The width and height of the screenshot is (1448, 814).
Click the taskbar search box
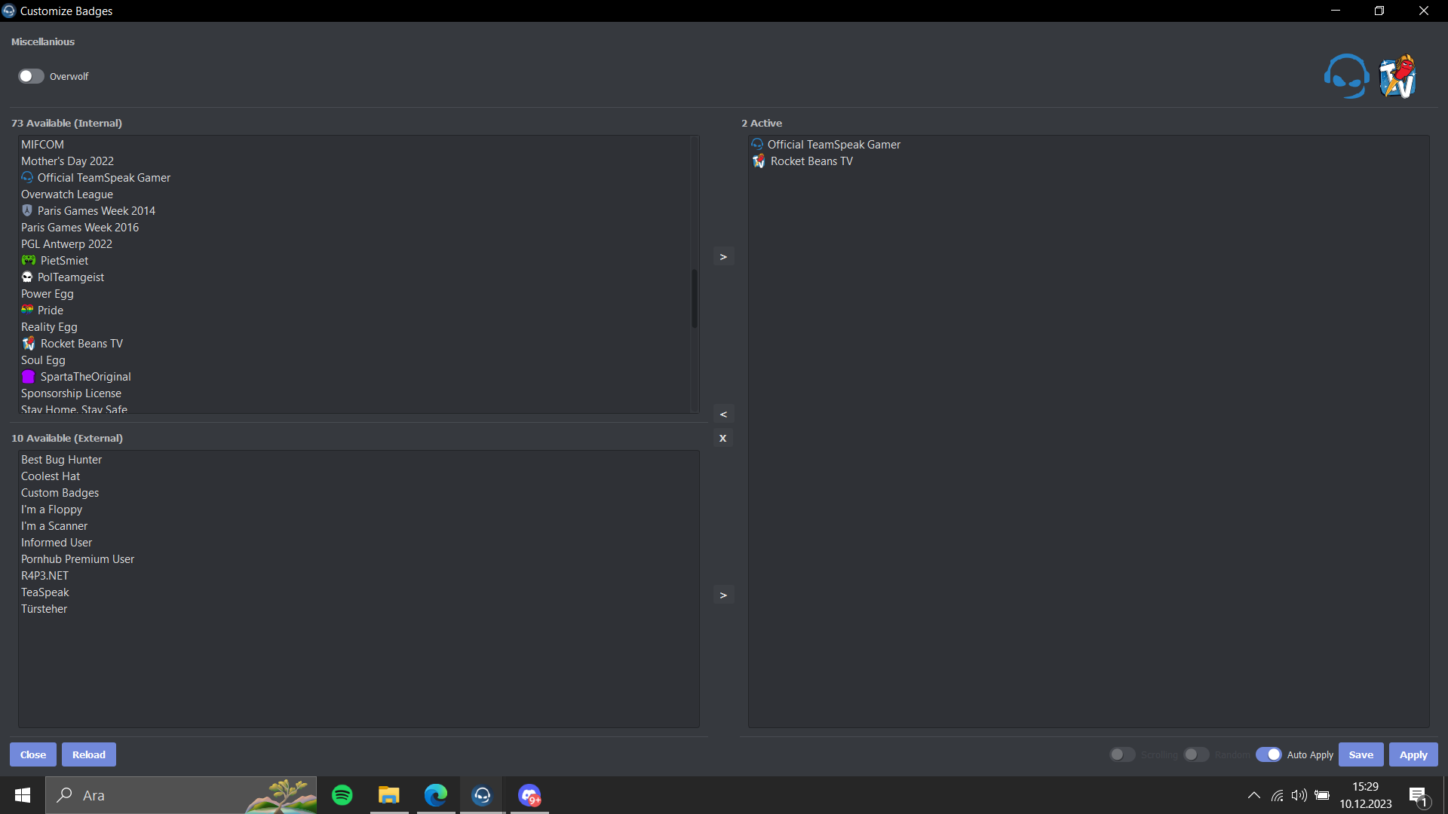click(x=181, y=795)
